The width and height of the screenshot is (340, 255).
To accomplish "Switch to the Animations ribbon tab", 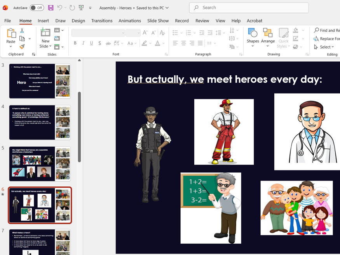I will pyautogui.click(x=129, y=21).
